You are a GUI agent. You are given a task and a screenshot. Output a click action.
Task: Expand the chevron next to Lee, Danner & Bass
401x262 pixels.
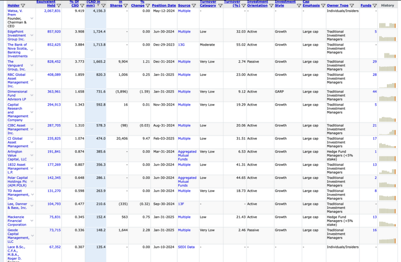coord(32,206)
